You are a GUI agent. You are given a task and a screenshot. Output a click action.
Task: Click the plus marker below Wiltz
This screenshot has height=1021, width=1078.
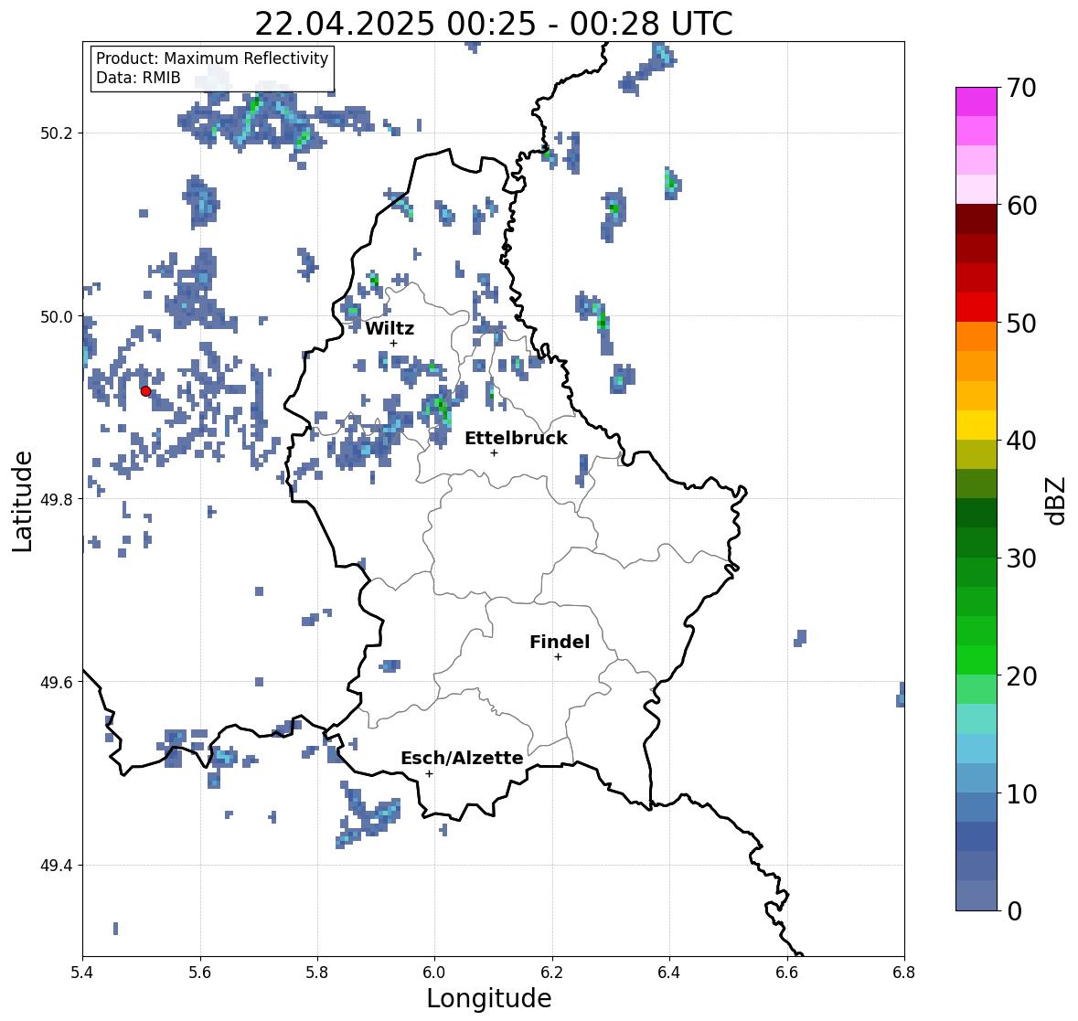click(x=393, y=343)
